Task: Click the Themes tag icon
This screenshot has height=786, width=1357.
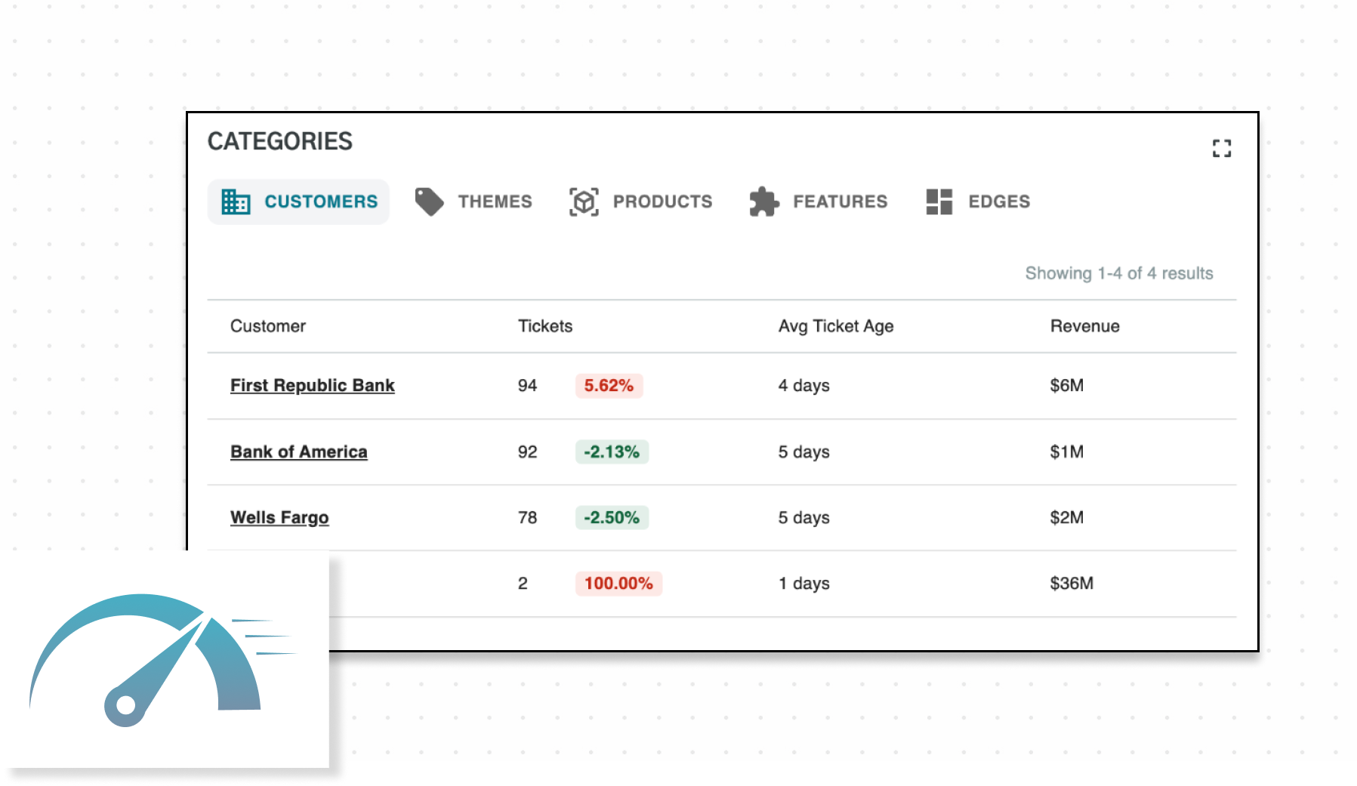Action: tap(429, 202)
